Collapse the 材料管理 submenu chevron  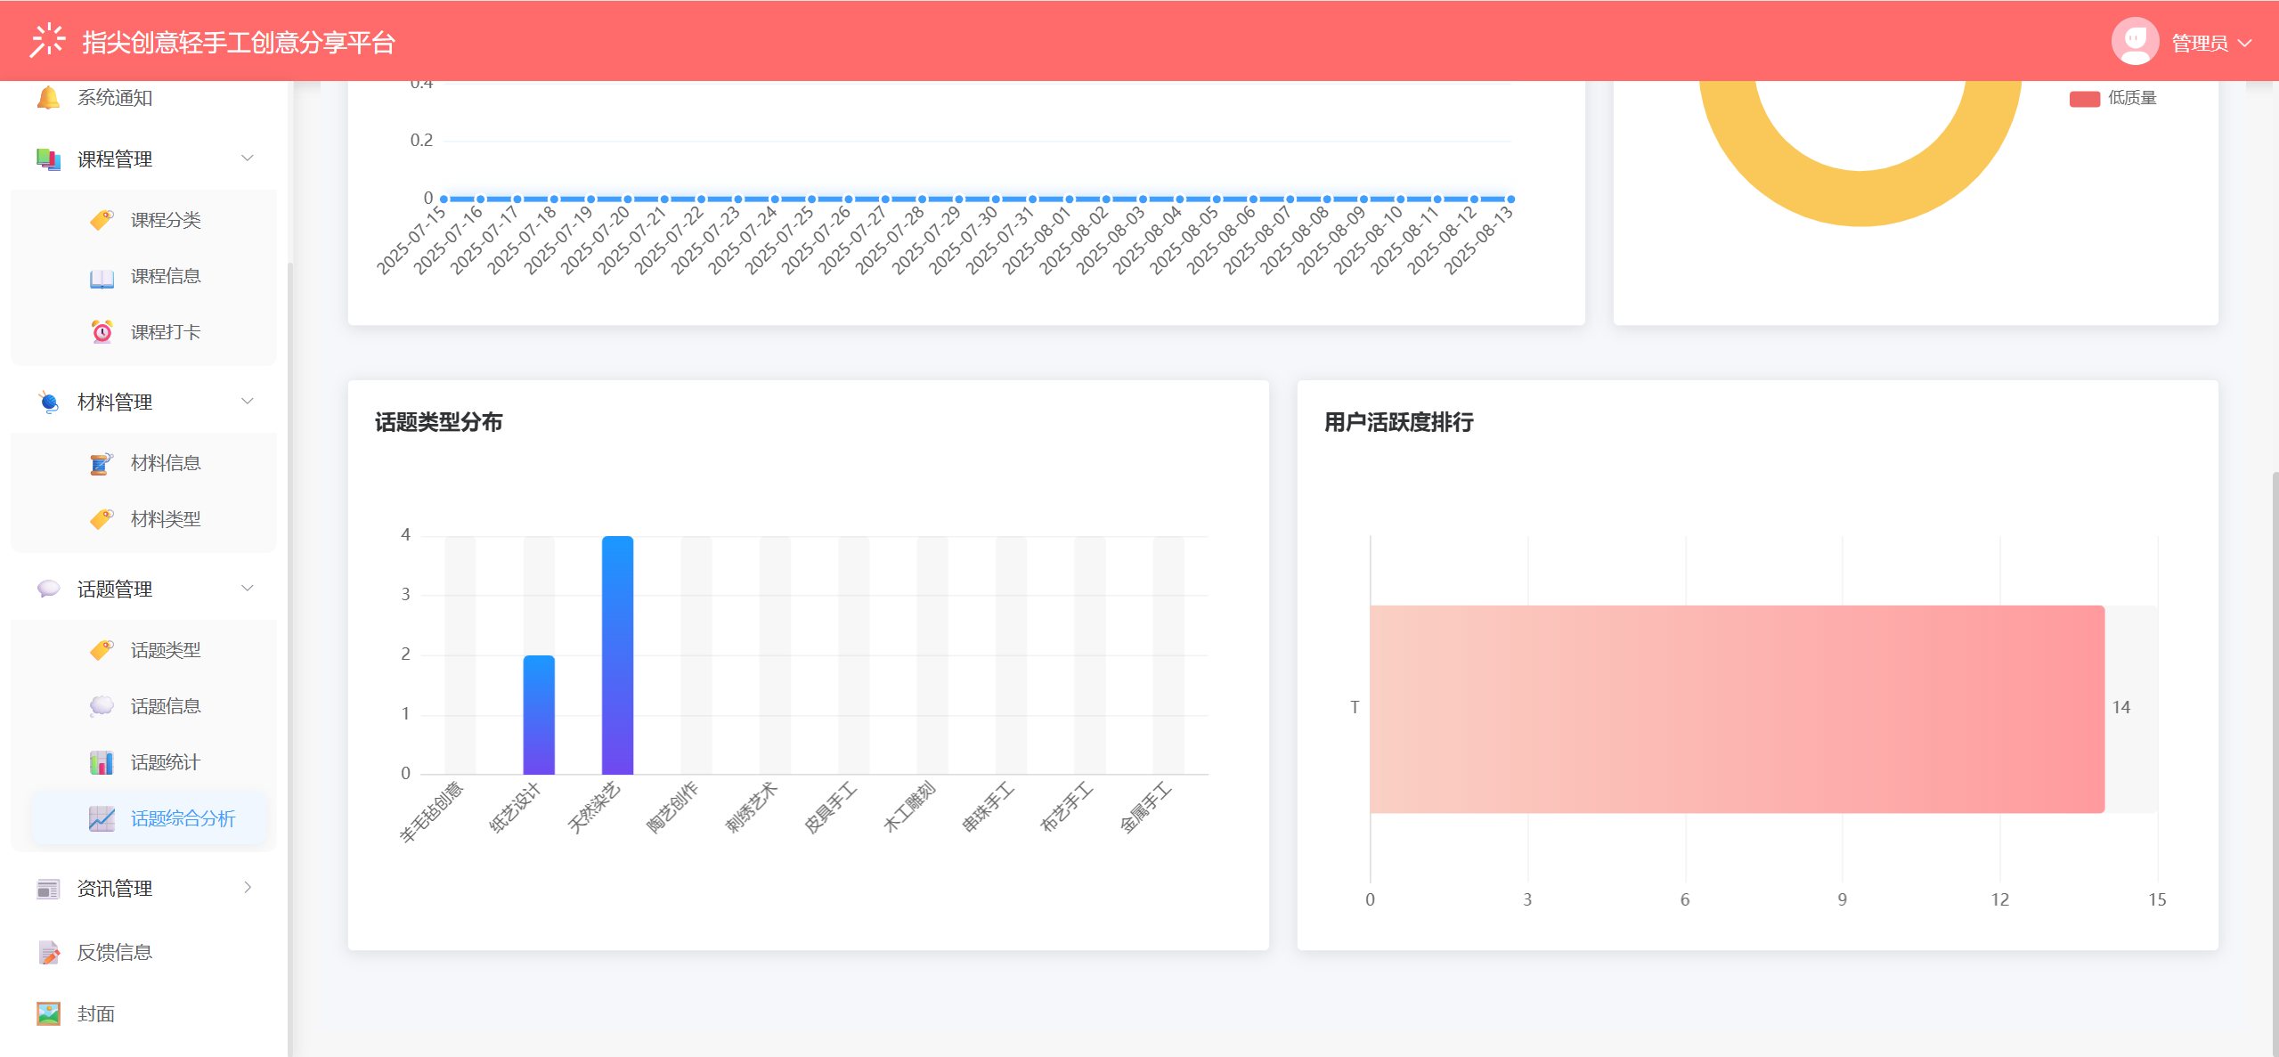[x=248, y=402]
